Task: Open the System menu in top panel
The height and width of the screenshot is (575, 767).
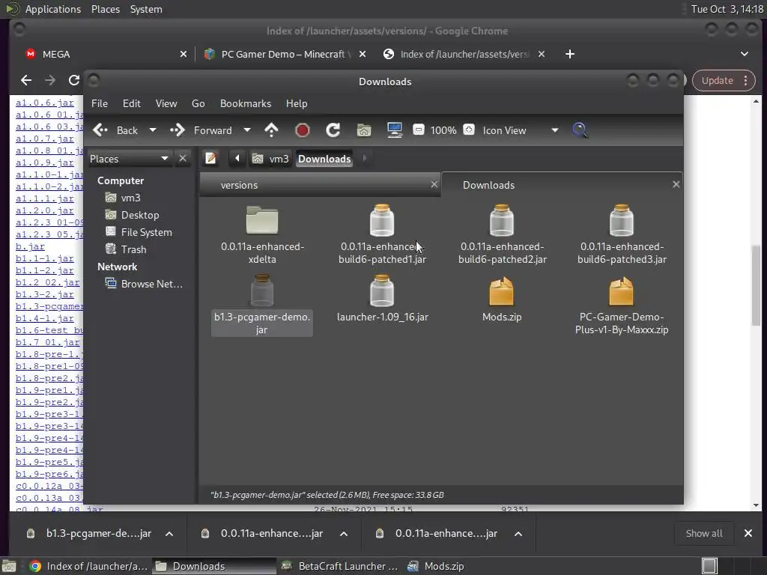Action: click(146, 9)
